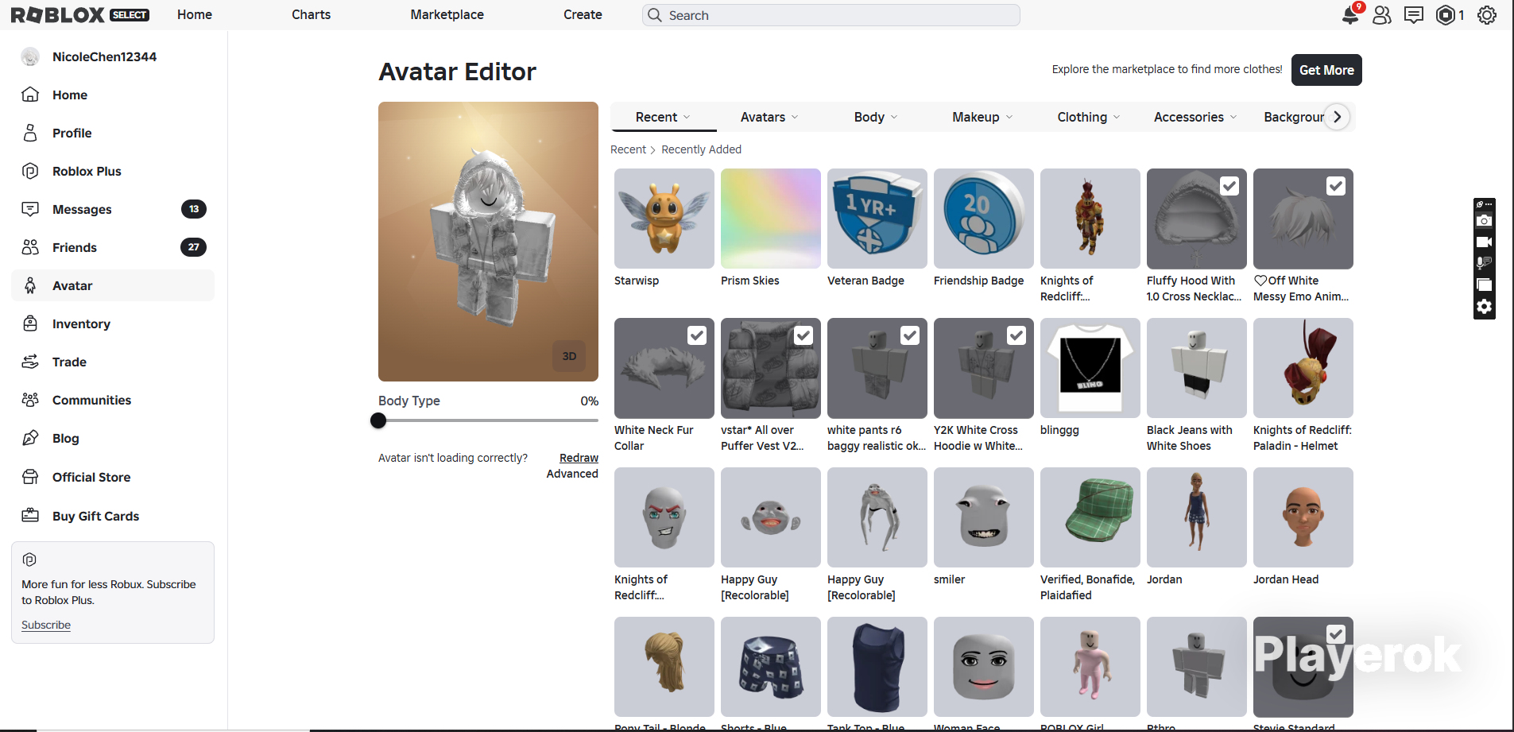Screen dimensions: 1514x732
Task: Show more avatar editor tabs with right arrow
Action: pyautogui.click(x=1338, y=117)
